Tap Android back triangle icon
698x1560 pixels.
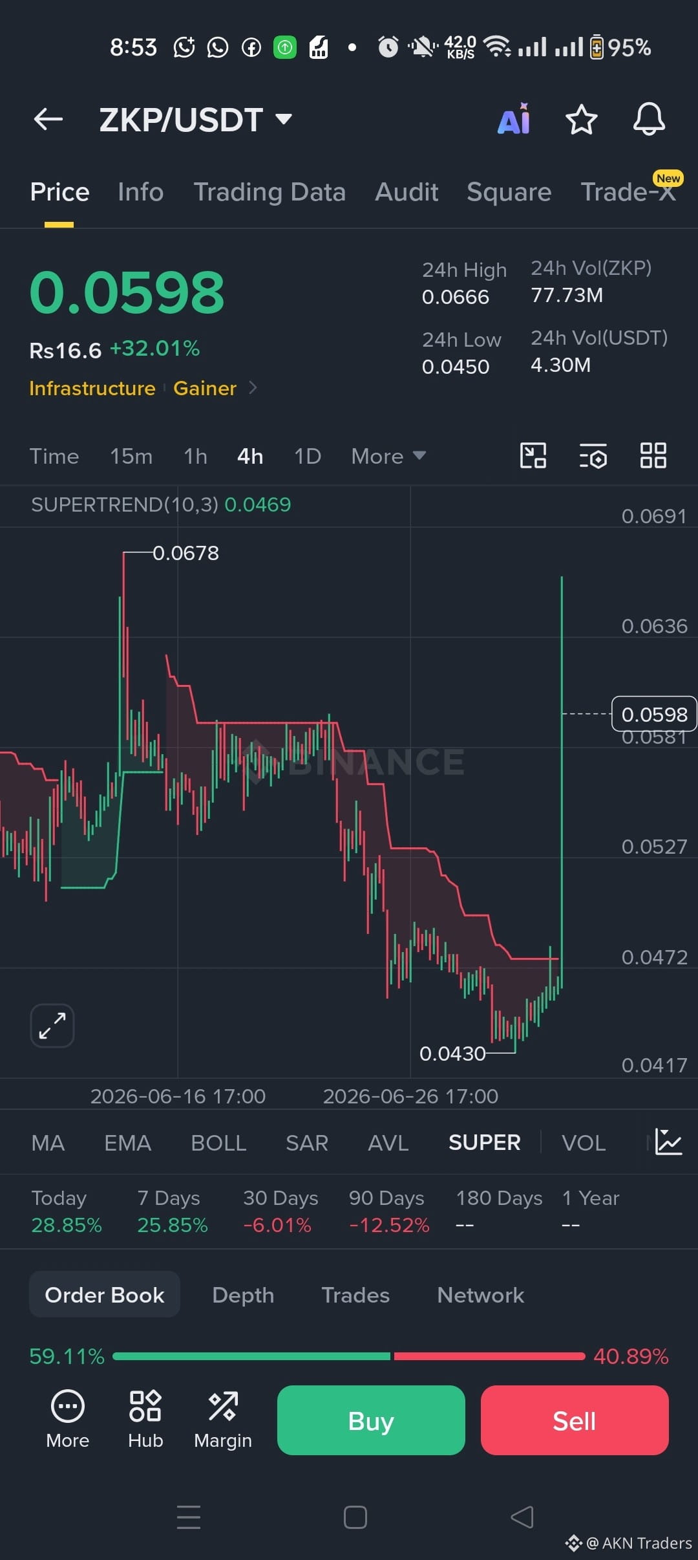click(522, 1517)
